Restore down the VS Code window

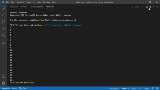click(150, 2)
